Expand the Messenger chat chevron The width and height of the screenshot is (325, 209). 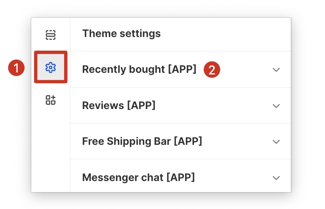pos(276,178)
